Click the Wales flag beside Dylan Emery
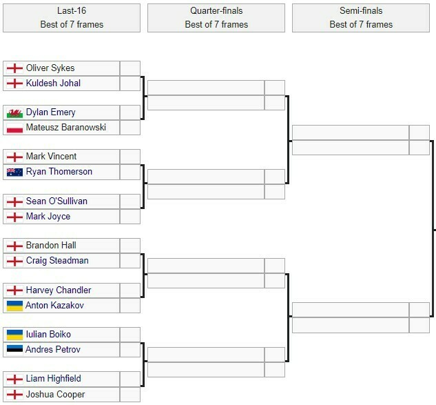 point(14,112)
